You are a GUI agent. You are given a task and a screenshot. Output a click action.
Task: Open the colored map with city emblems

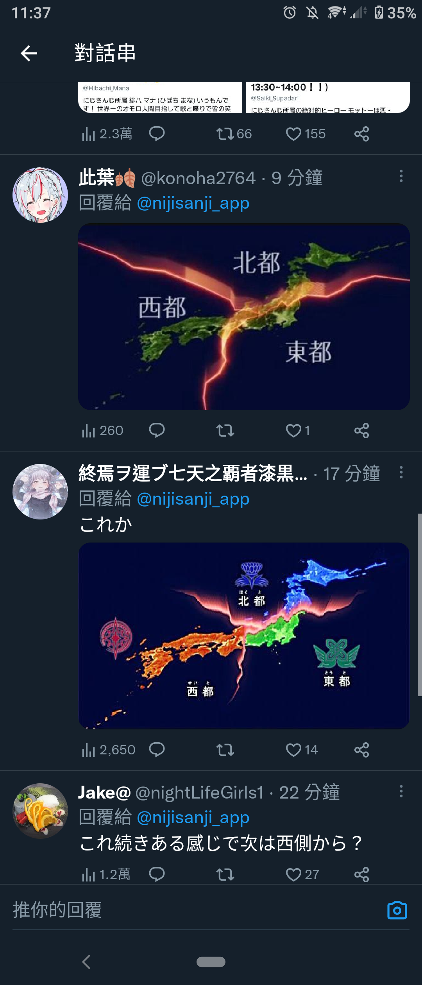(x=244, y=636)
